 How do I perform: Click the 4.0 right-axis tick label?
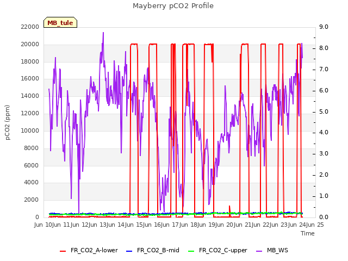[324, 133]
